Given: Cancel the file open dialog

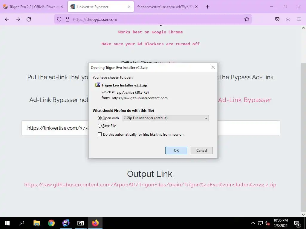Looking at the screenshot, I should coord(202,150).
